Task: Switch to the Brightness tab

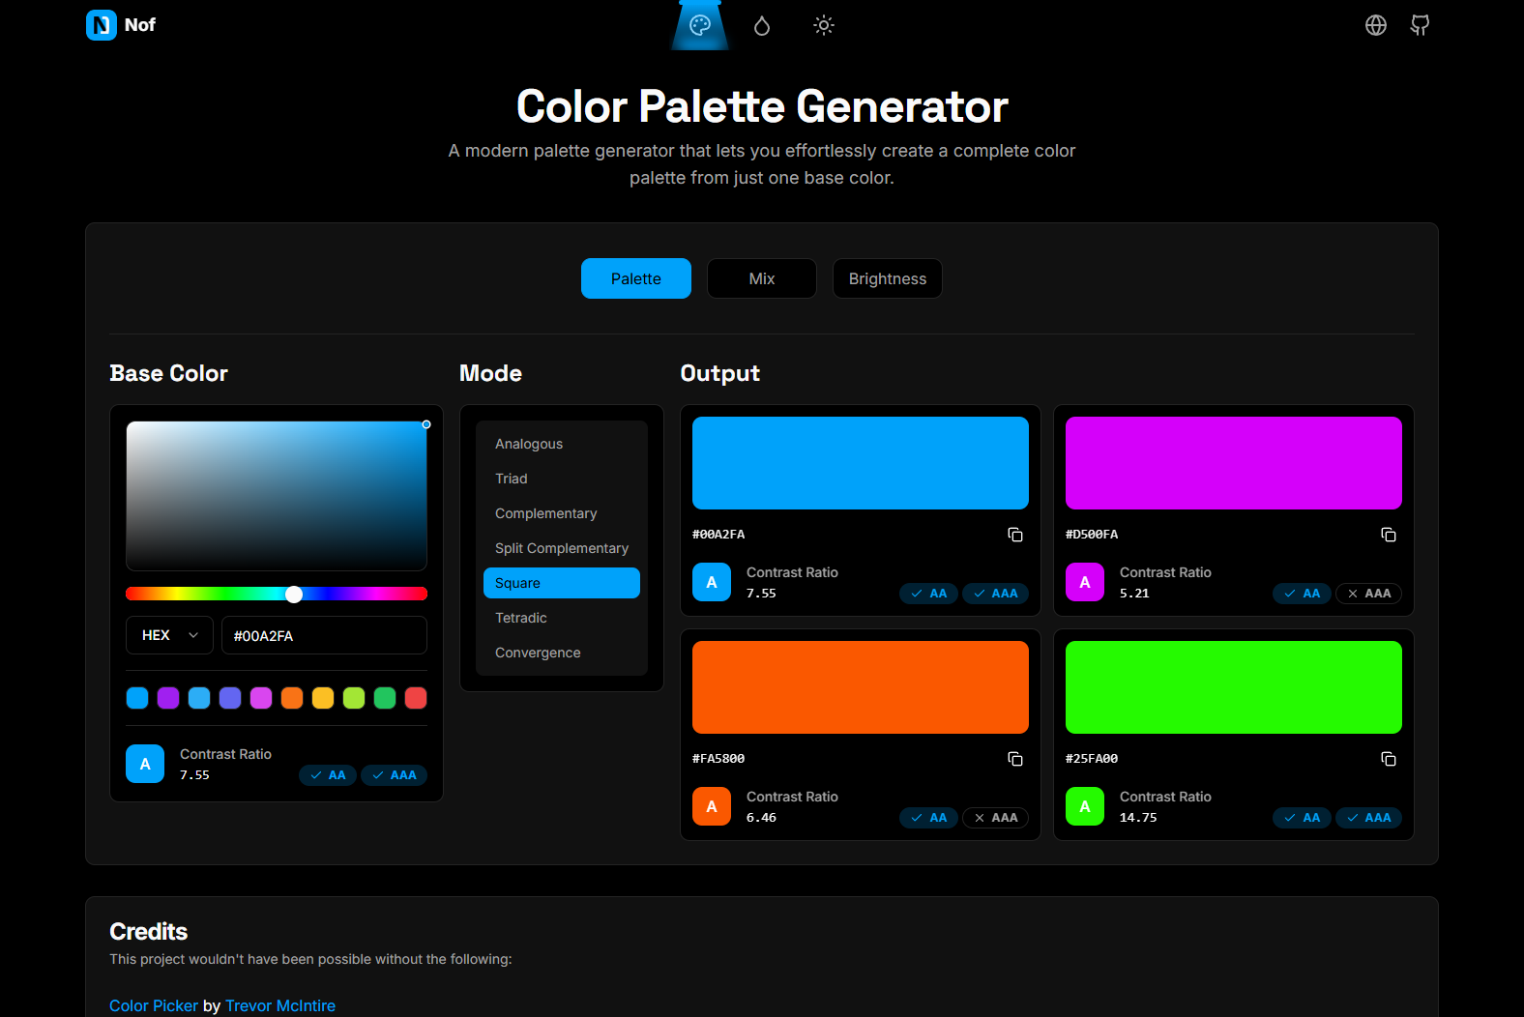Action: [x=887, y=278]
